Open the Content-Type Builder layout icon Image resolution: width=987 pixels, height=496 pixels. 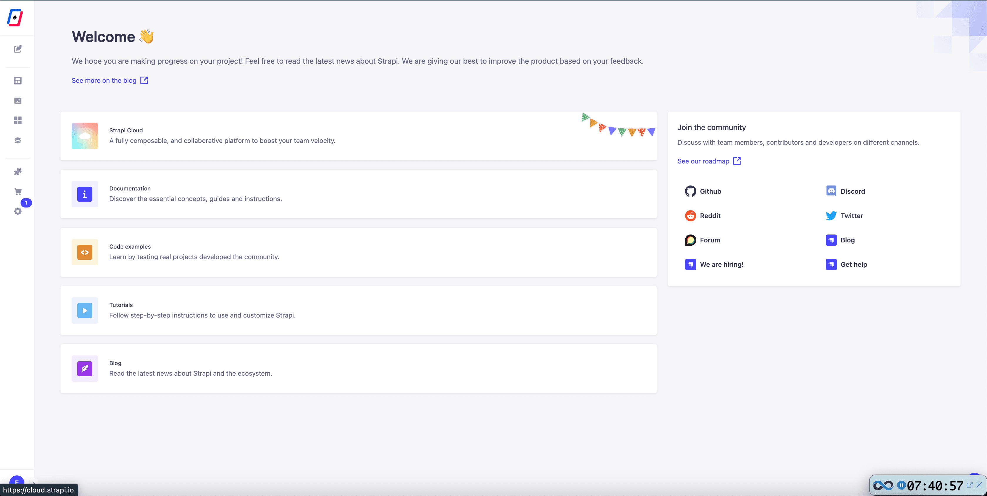click(x=18, y=80)
